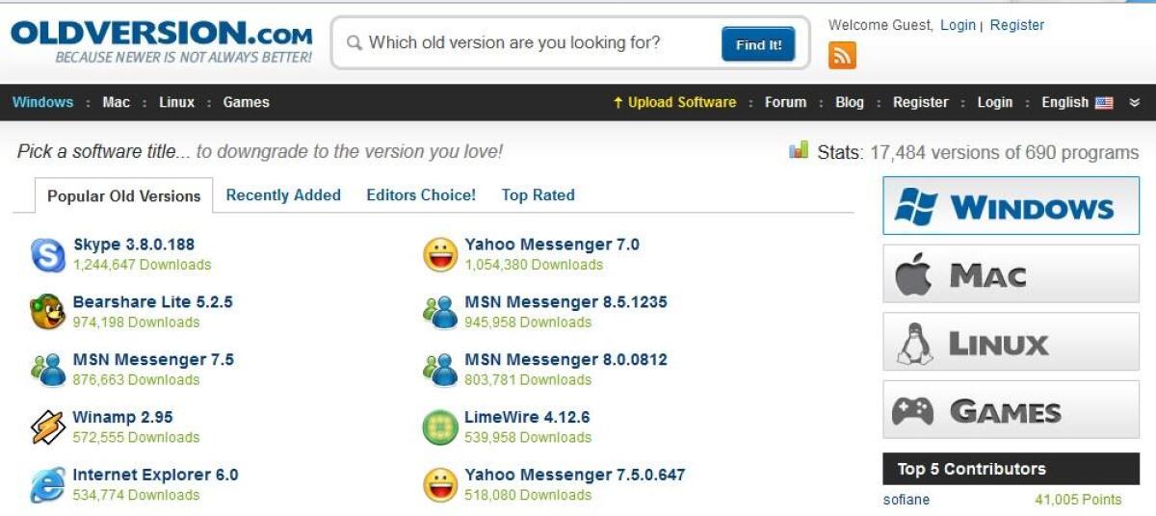Click the LimeWire green icon
Screen dimensions: 1156x516
[x=440, y=427]
